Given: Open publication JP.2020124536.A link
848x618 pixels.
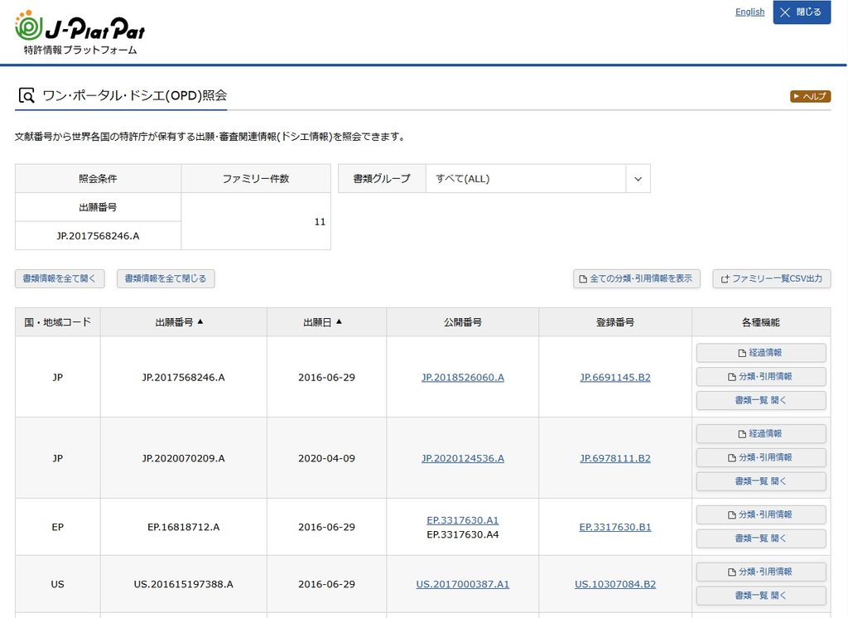Looking at the screenshot, I should [463, 458].
